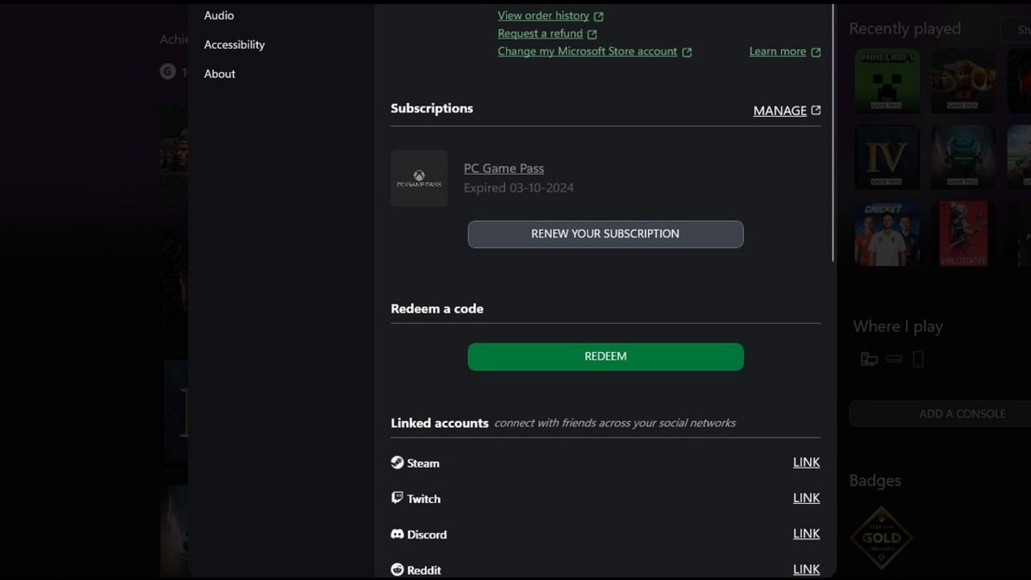Click LINK for Discord account
Image resolution: width=1031 pixels, height=580 pixels.
pyautogui.click(x=806, y=533)
